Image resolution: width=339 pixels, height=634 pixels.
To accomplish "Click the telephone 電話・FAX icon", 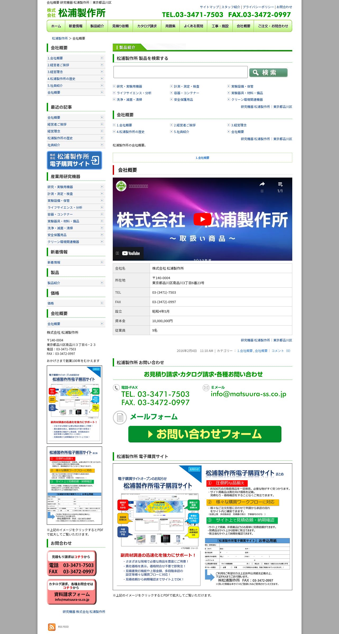I will coord(116,388).
